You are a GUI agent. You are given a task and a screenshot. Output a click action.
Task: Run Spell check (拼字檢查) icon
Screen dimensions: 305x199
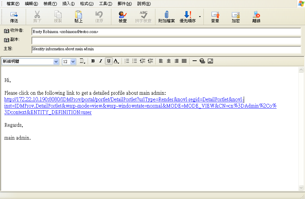[143, 15]
